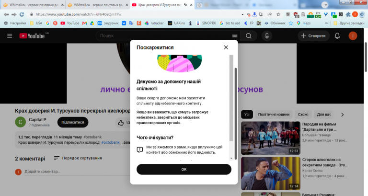Open YouTube notifications bell
This screenshot has height=196, width=368.
click(x=337, y=35)
